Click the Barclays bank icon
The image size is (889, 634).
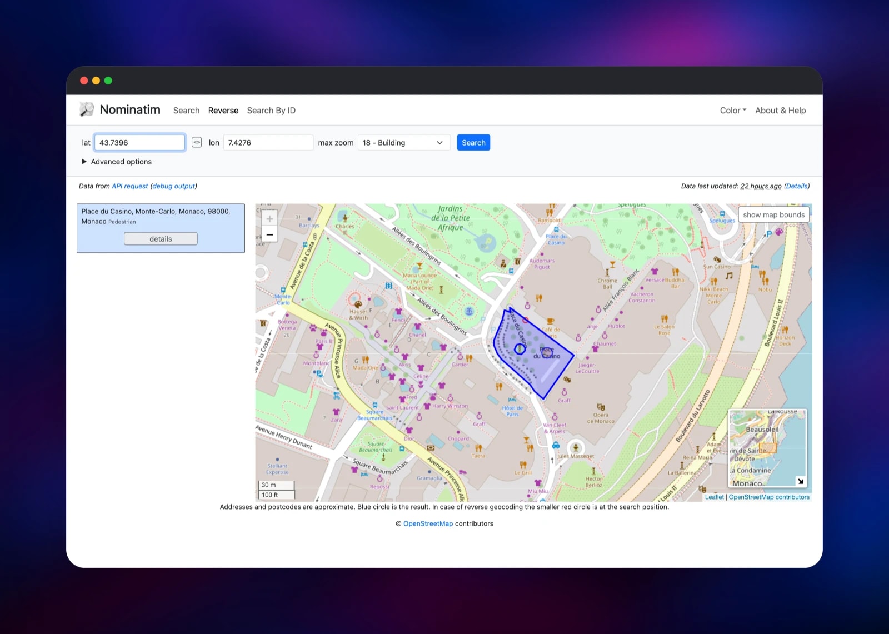[x=309, y=219]
